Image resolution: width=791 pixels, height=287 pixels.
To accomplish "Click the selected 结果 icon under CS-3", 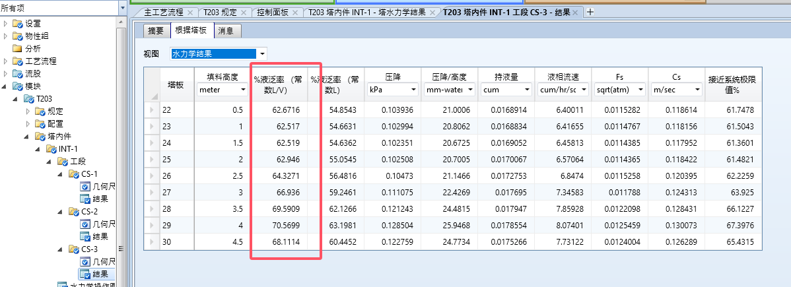I will [x=85, y=274].
